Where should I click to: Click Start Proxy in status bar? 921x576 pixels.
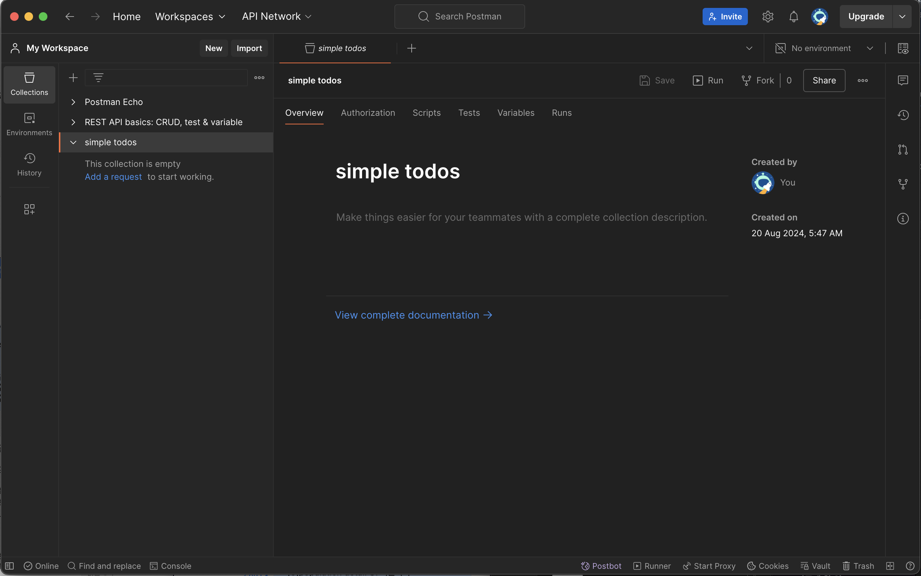pos(709,566)
